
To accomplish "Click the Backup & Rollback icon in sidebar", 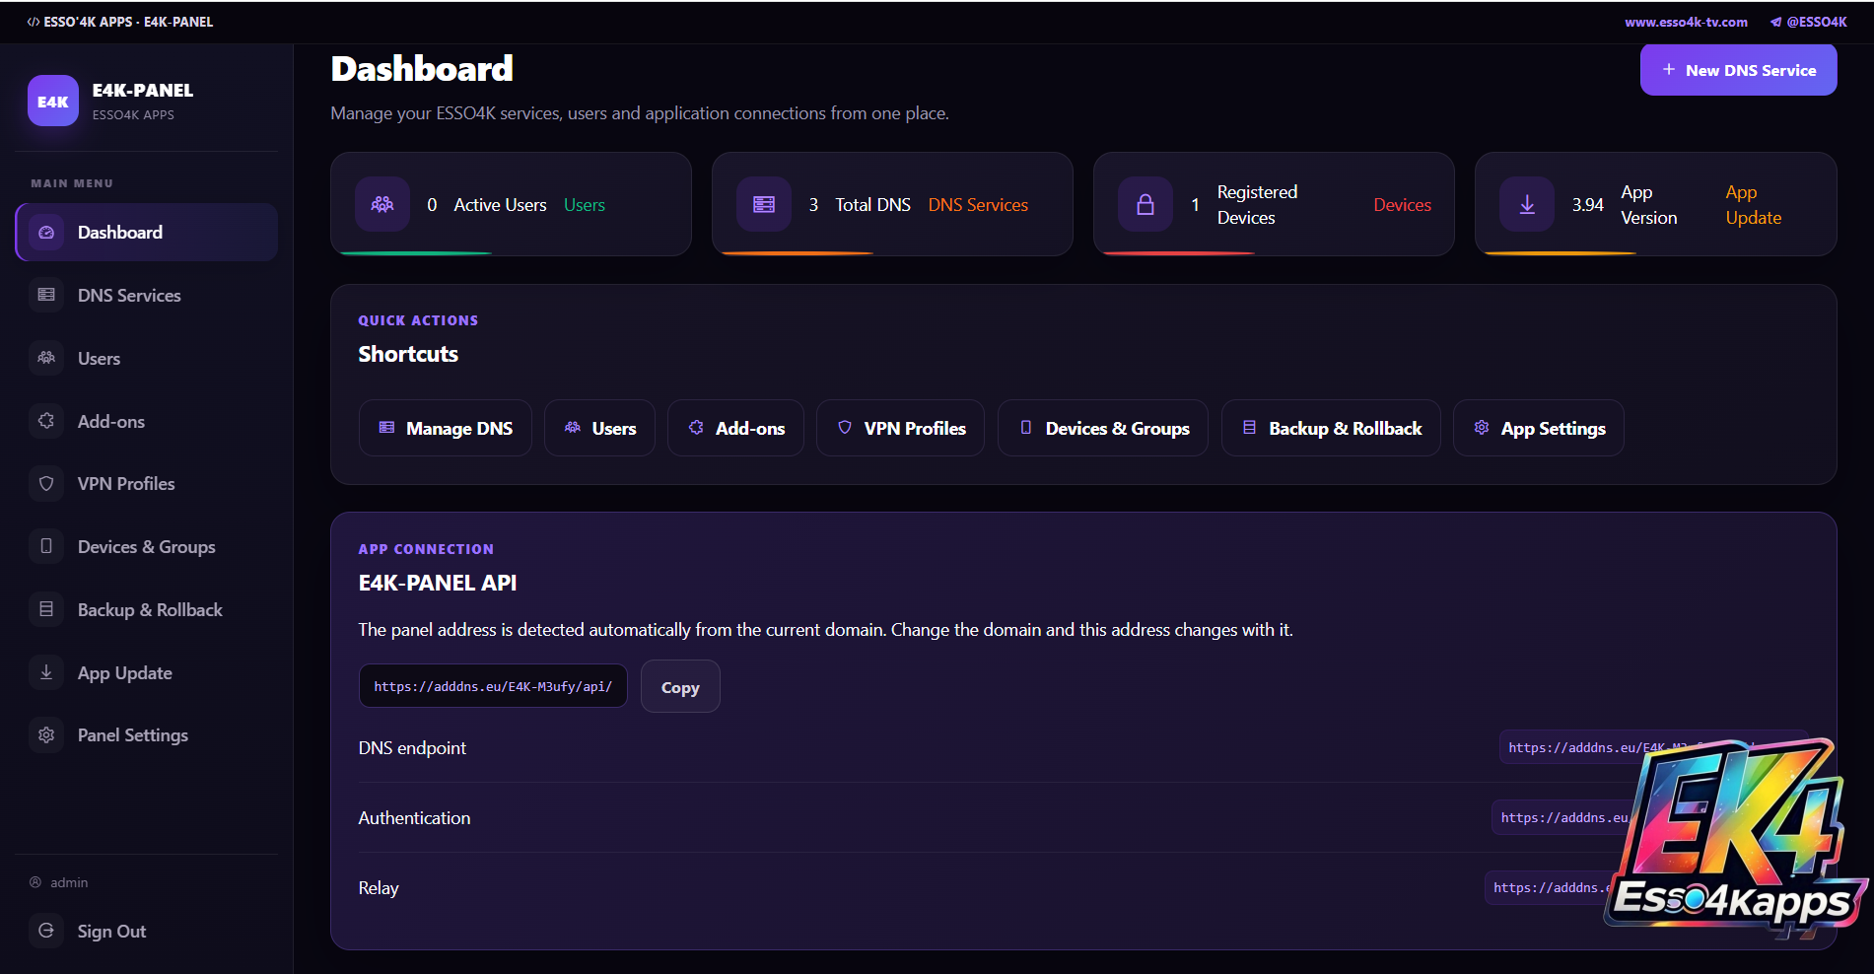I will point(46,609).
